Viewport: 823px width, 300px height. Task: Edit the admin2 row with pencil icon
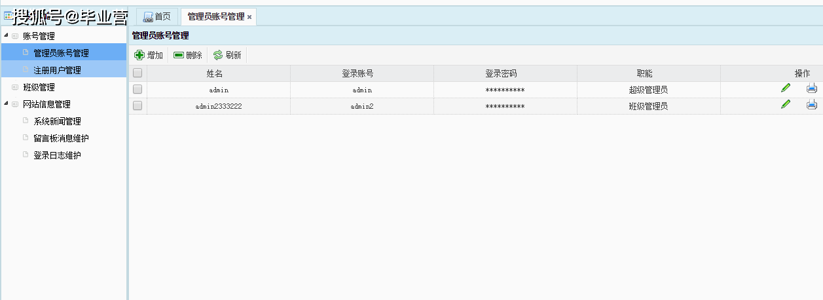pyautogui.click(x=786, y=104)
